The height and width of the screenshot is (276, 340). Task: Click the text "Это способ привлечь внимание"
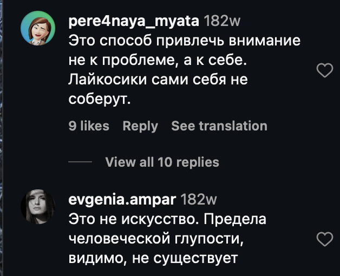tap(184, 41)
